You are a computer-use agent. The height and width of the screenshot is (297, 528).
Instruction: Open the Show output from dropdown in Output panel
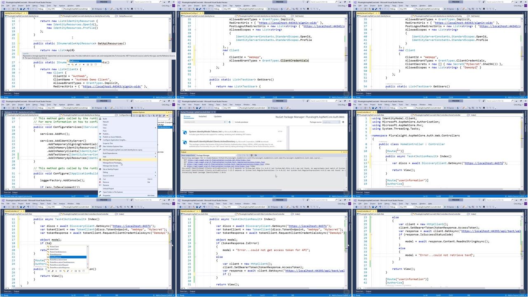point(216,156)
